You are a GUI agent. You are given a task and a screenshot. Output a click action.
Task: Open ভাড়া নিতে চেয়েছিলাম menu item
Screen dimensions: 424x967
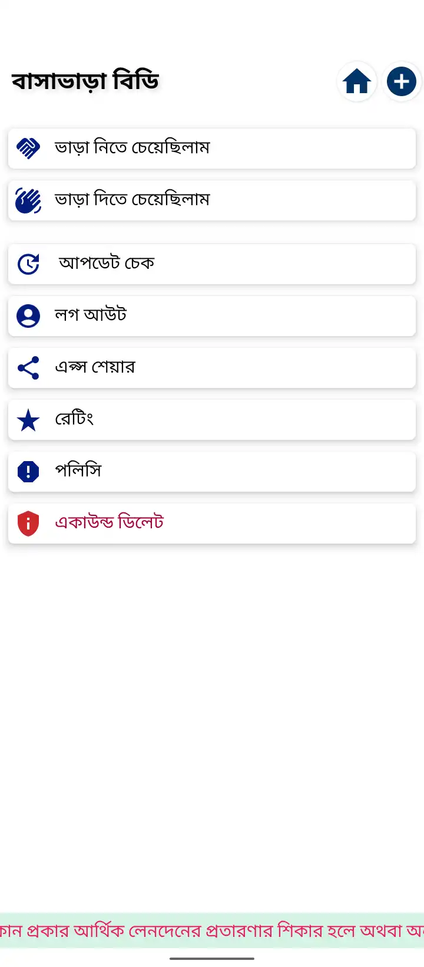coord(132,148)
